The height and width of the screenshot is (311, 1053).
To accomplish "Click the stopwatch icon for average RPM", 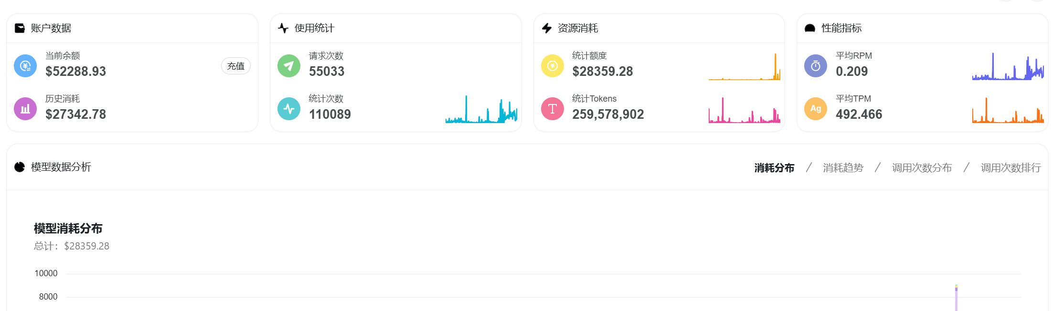I will coord(816,66).
